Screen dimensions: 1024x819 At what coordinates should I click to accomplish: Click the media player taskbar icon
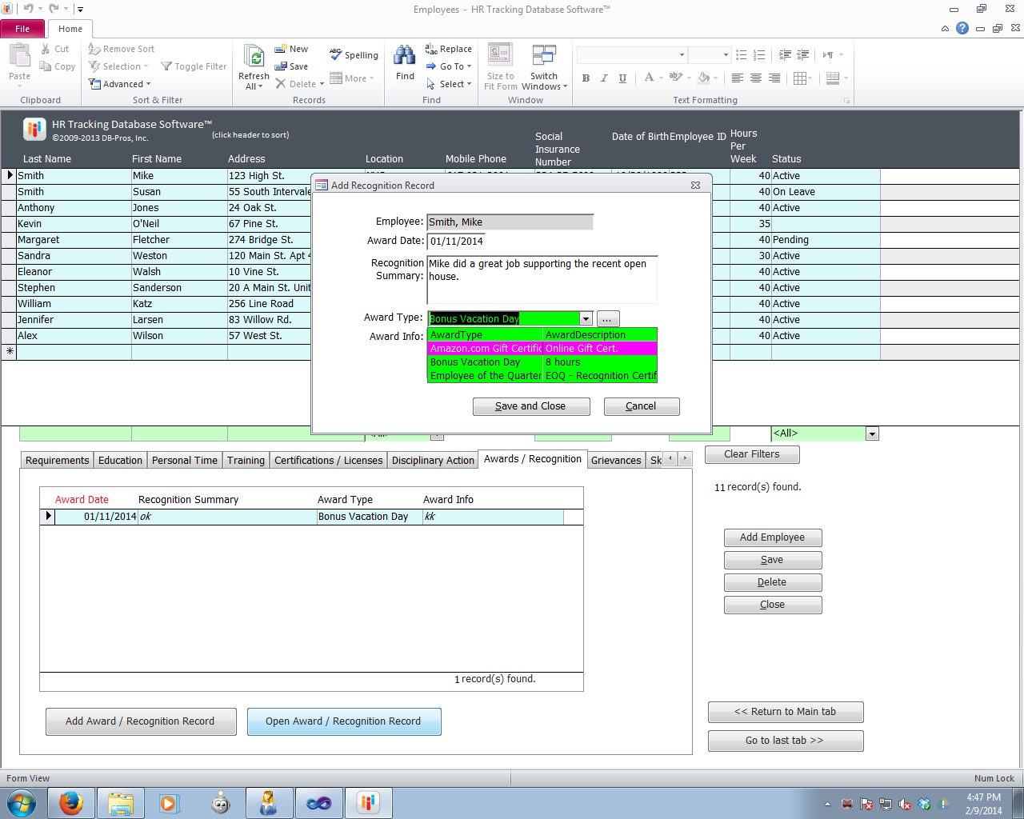[170, 802]
